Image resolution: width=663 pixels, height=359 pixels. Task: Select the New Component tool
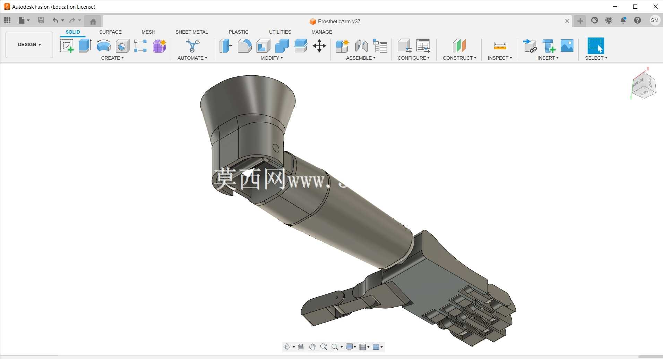(x=342, y=45)
